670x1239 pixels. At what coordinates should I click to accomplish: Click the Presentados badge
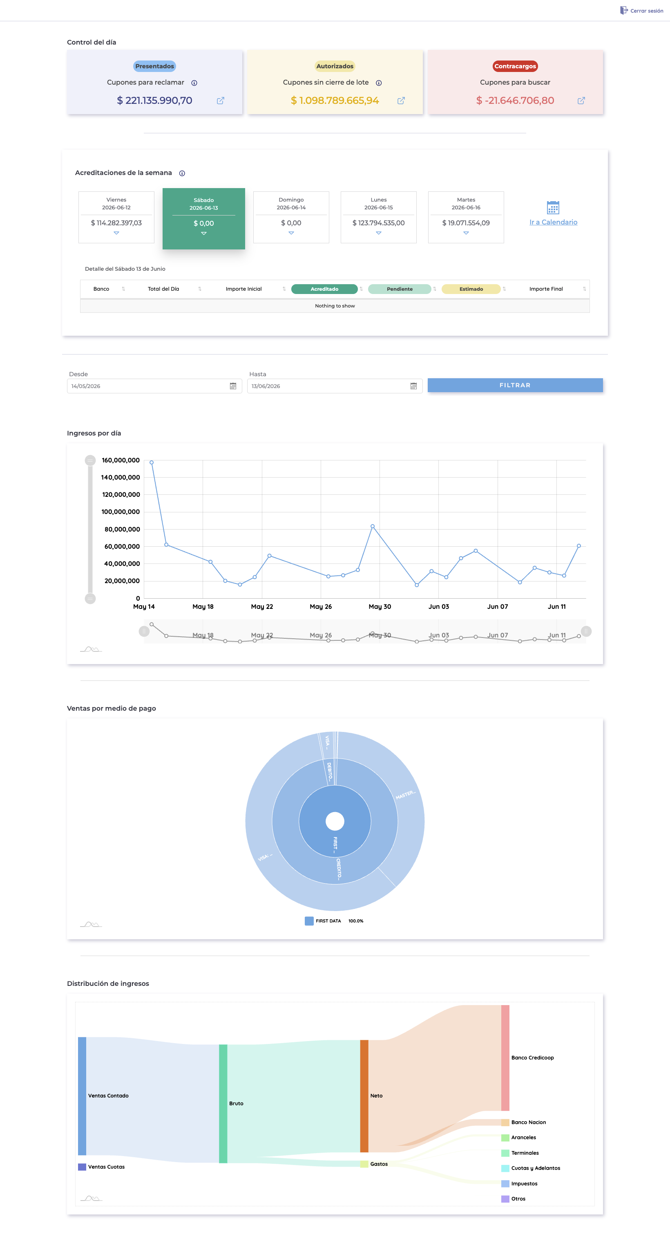point(155,66)
